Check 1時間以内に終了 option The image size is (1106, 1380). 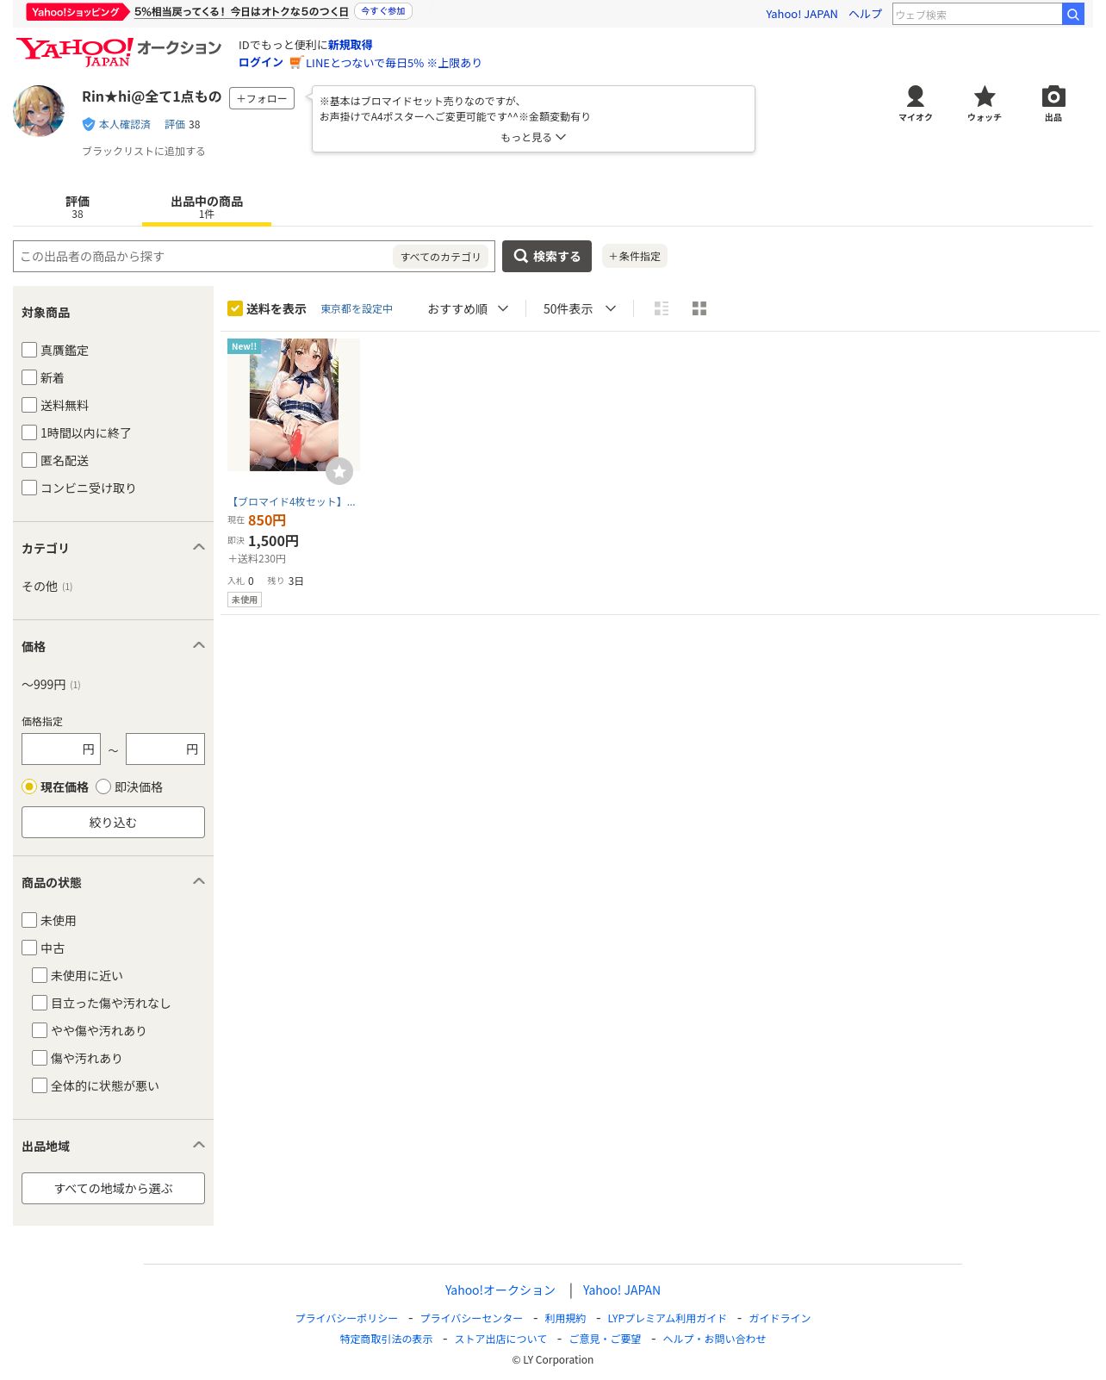click(x=29, y=432)
